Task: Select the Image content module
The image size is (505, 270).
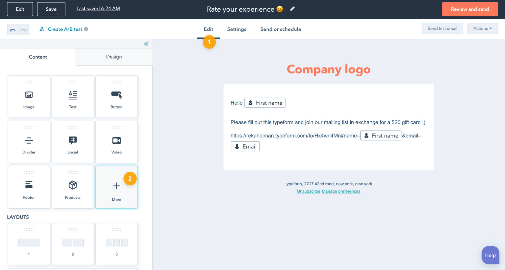Action: (29, 97)
